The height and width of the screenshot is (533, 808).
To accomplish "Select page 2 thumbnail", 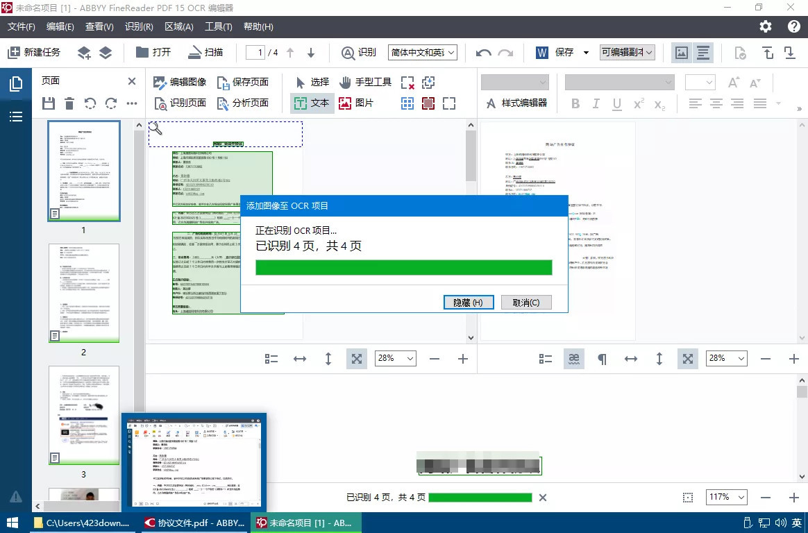I will [84, 293].
